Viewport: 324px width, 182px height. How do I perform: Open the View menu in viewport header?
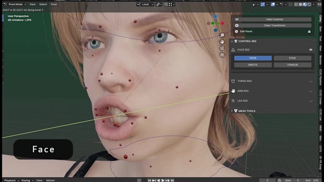coord(32,4)
